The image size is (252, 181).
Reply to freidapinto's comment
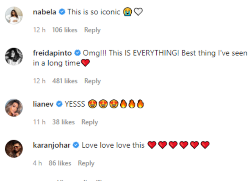click(92, 81)
